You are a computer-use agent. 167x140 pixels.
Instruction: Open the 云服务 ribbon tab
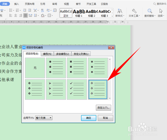104,4
